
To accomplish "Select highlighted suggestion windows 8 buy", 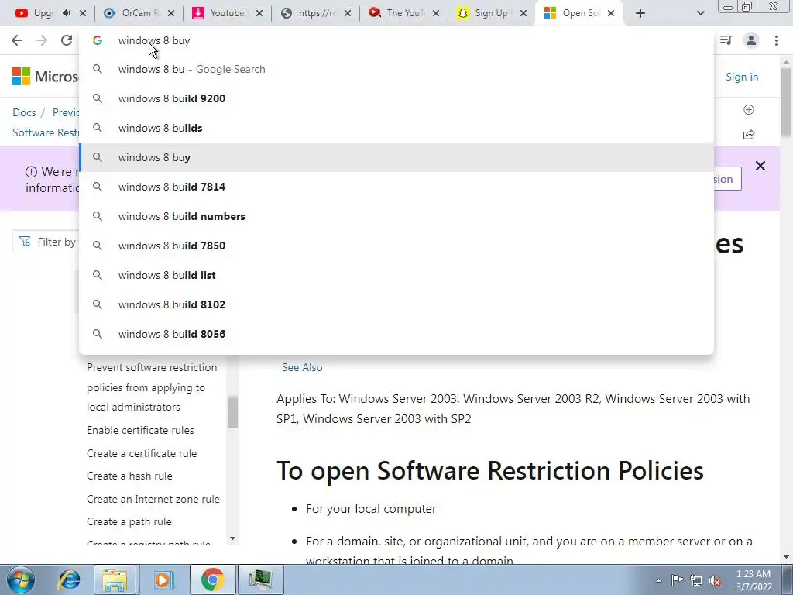I will tap(396, 157).
